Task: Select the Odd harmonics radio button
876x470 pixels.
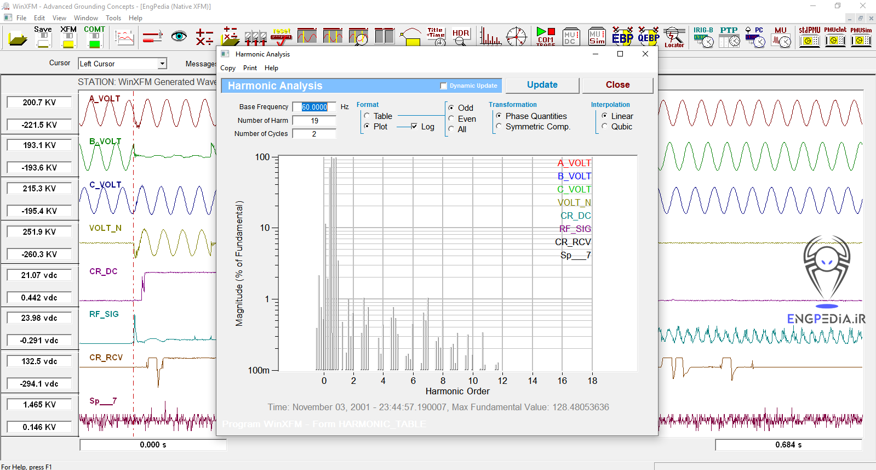Action: click(451, 108)
